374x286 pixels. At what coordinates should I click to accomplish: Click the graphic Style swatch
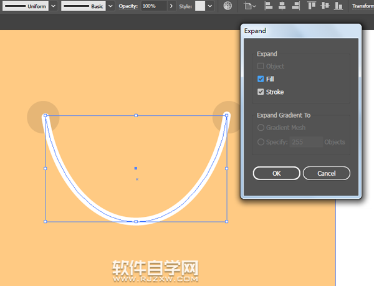[199, 6]
